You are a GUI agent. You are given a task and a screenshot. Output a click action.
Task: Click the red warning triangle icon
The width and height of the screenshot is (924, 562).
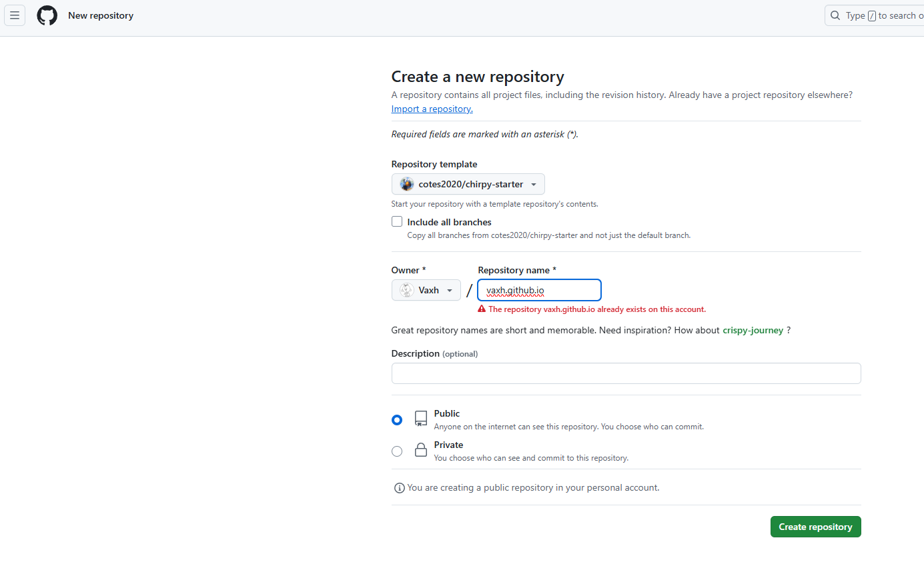pyautogui.click(x=482, y=309)
